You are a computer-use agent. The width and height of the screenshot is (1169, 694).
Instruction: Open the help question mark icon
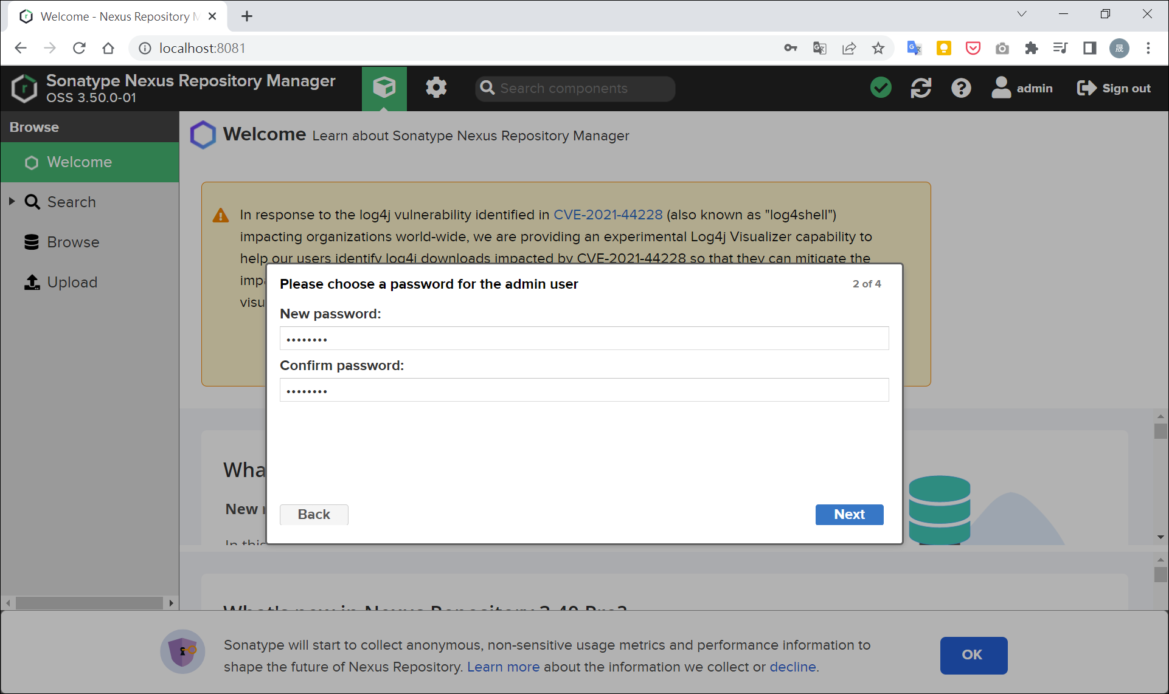[x=960, y=88]
